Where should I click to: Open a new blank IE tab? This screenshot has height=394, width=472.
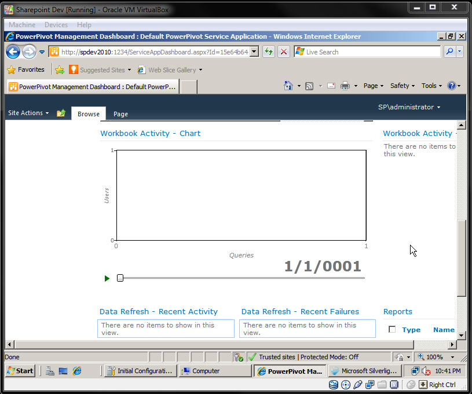(x=189, y=87)
